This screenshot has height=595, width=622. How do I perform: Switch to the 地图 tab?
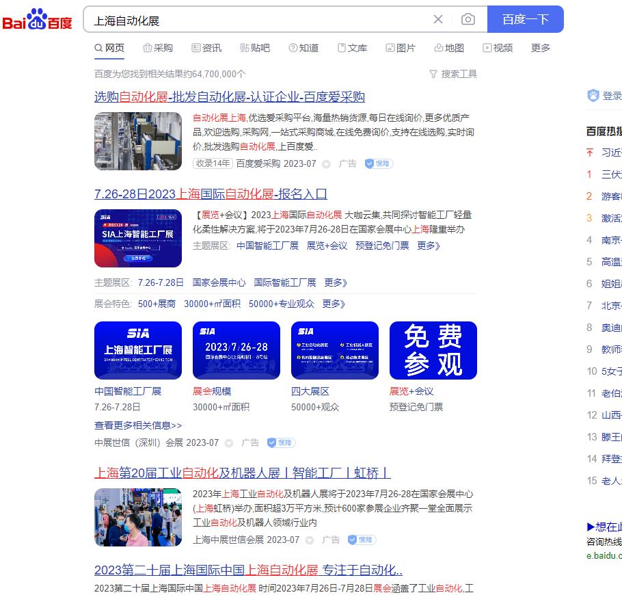(448, 48)
